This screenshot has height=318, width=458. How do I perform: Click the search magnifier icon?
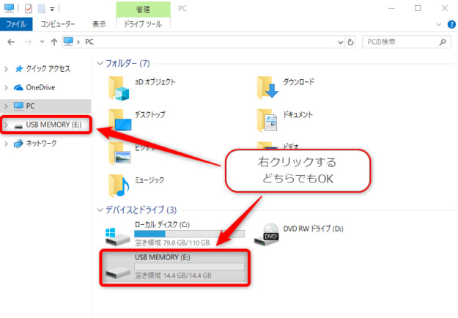click(x=443, y=42)
